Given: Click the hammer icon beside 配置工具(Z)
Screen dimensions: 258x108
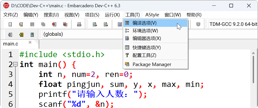Looking at the screenshot, I should [127, 55].
